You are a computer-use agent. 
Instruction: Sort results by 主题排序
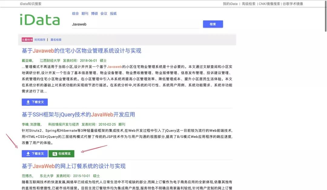[x=27, y=40]
